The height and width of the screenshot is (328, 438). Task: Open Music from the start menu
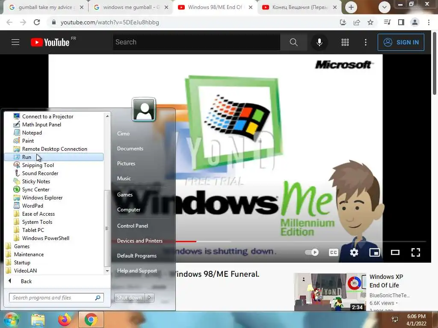point(124,179)
